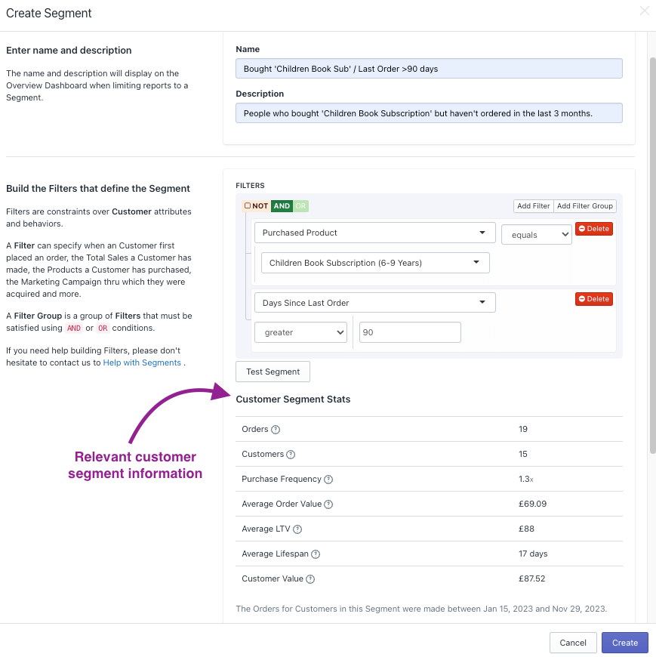This screenshot has width=656, height=657.
Task: Focus the Description input field
Action: click(429, 113)
